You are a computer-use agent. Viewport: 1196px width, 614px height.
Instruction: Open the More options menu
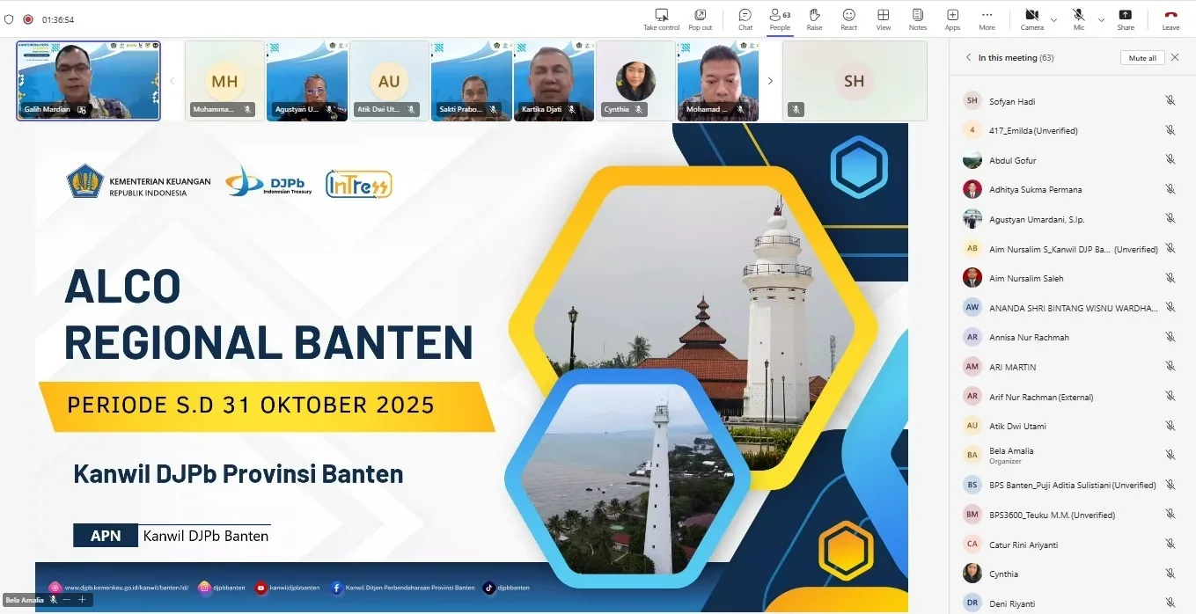(x=987, y=15)
